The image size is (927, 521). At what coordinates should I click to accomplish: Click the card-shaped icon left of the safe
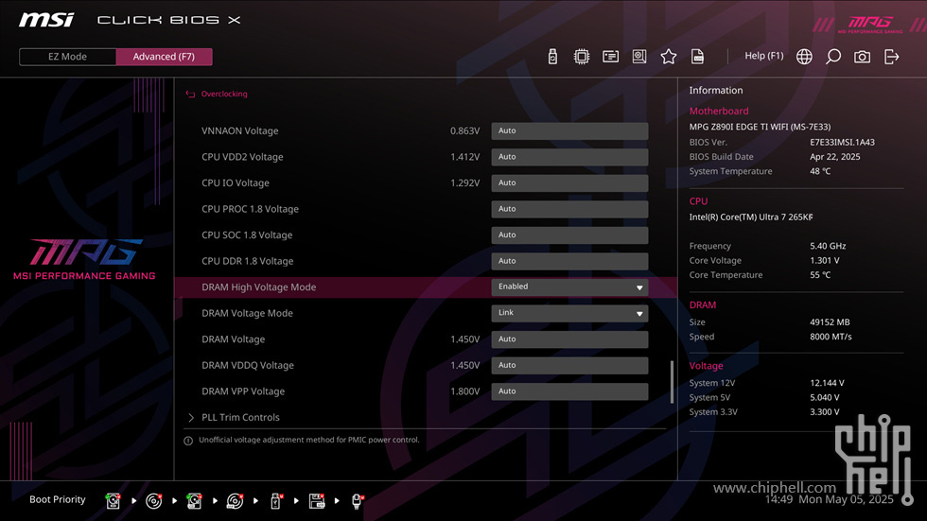(x=610, y=56)
